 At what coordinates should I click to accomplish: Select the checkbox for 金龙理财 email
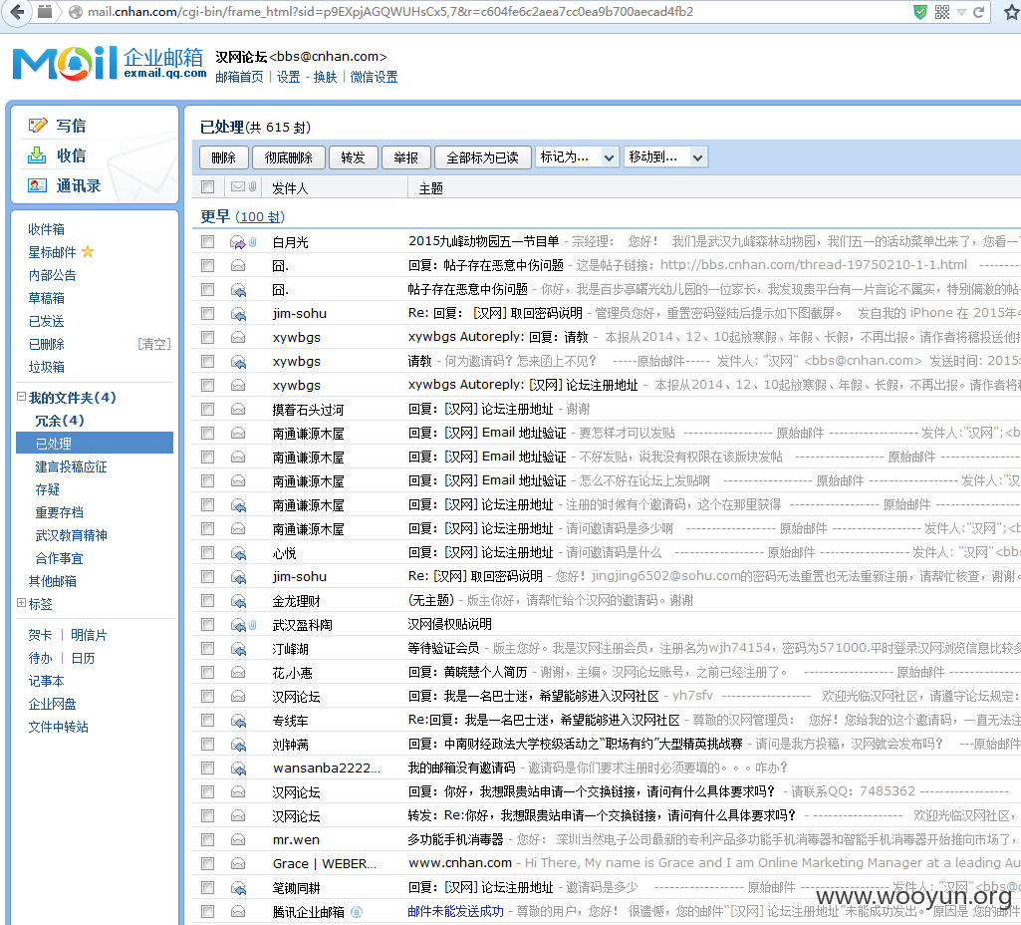tap(208, 601)
